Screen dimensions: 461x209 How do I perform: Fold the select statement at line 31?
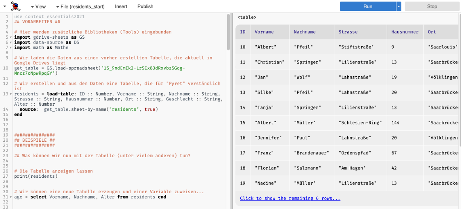click(11, 197)
